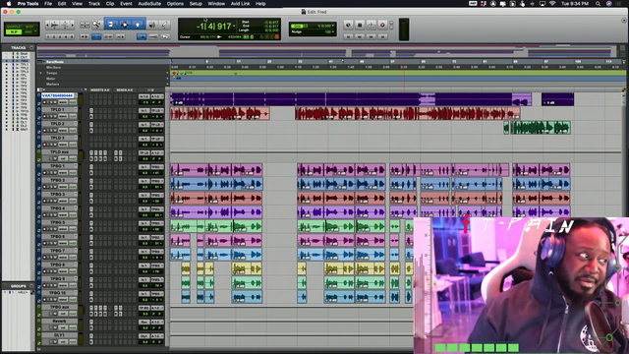Image resolution: width=629 pixels, height=354 pixels.
Task: Open the Apple menu
Action: [9, 4]
